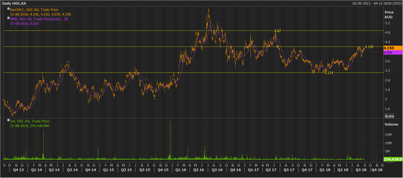Click the Q3 18 quarter label

click(361, 170)
